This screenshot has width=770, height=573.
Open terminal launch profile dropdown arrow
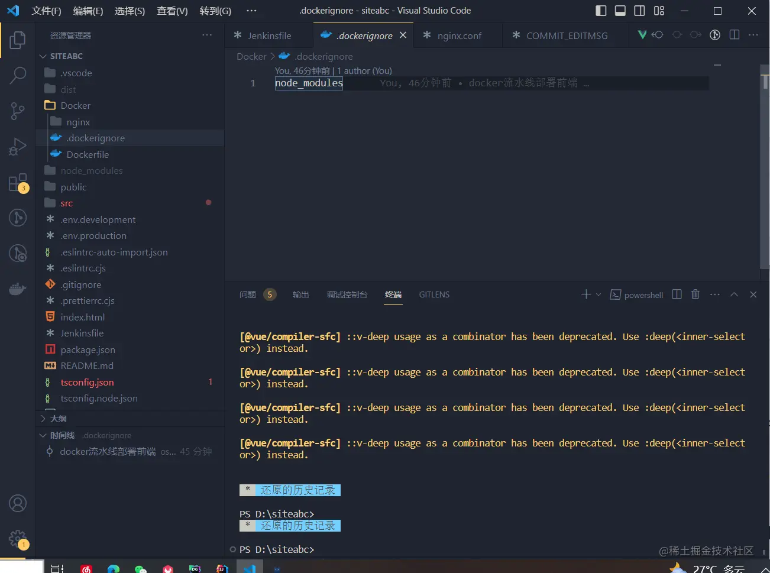tap(598, 294)
